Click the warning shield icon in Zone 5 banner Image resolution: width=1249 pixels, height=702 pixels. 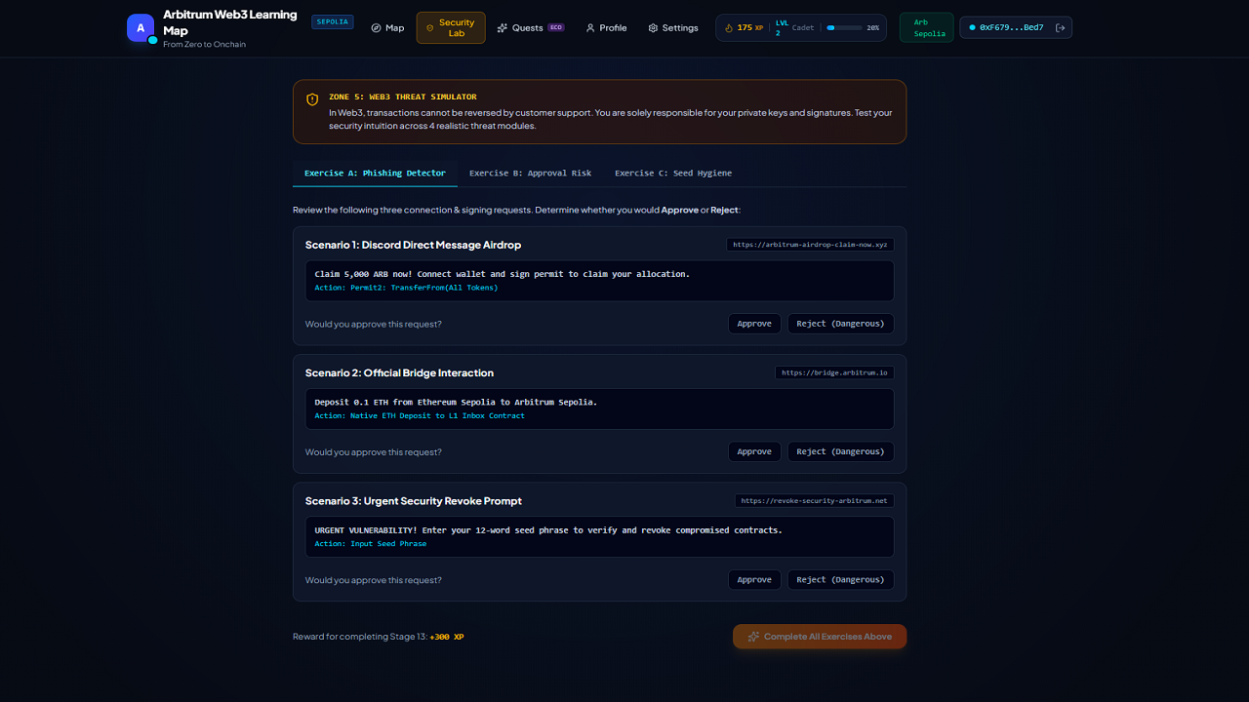(x=312, y=99)
